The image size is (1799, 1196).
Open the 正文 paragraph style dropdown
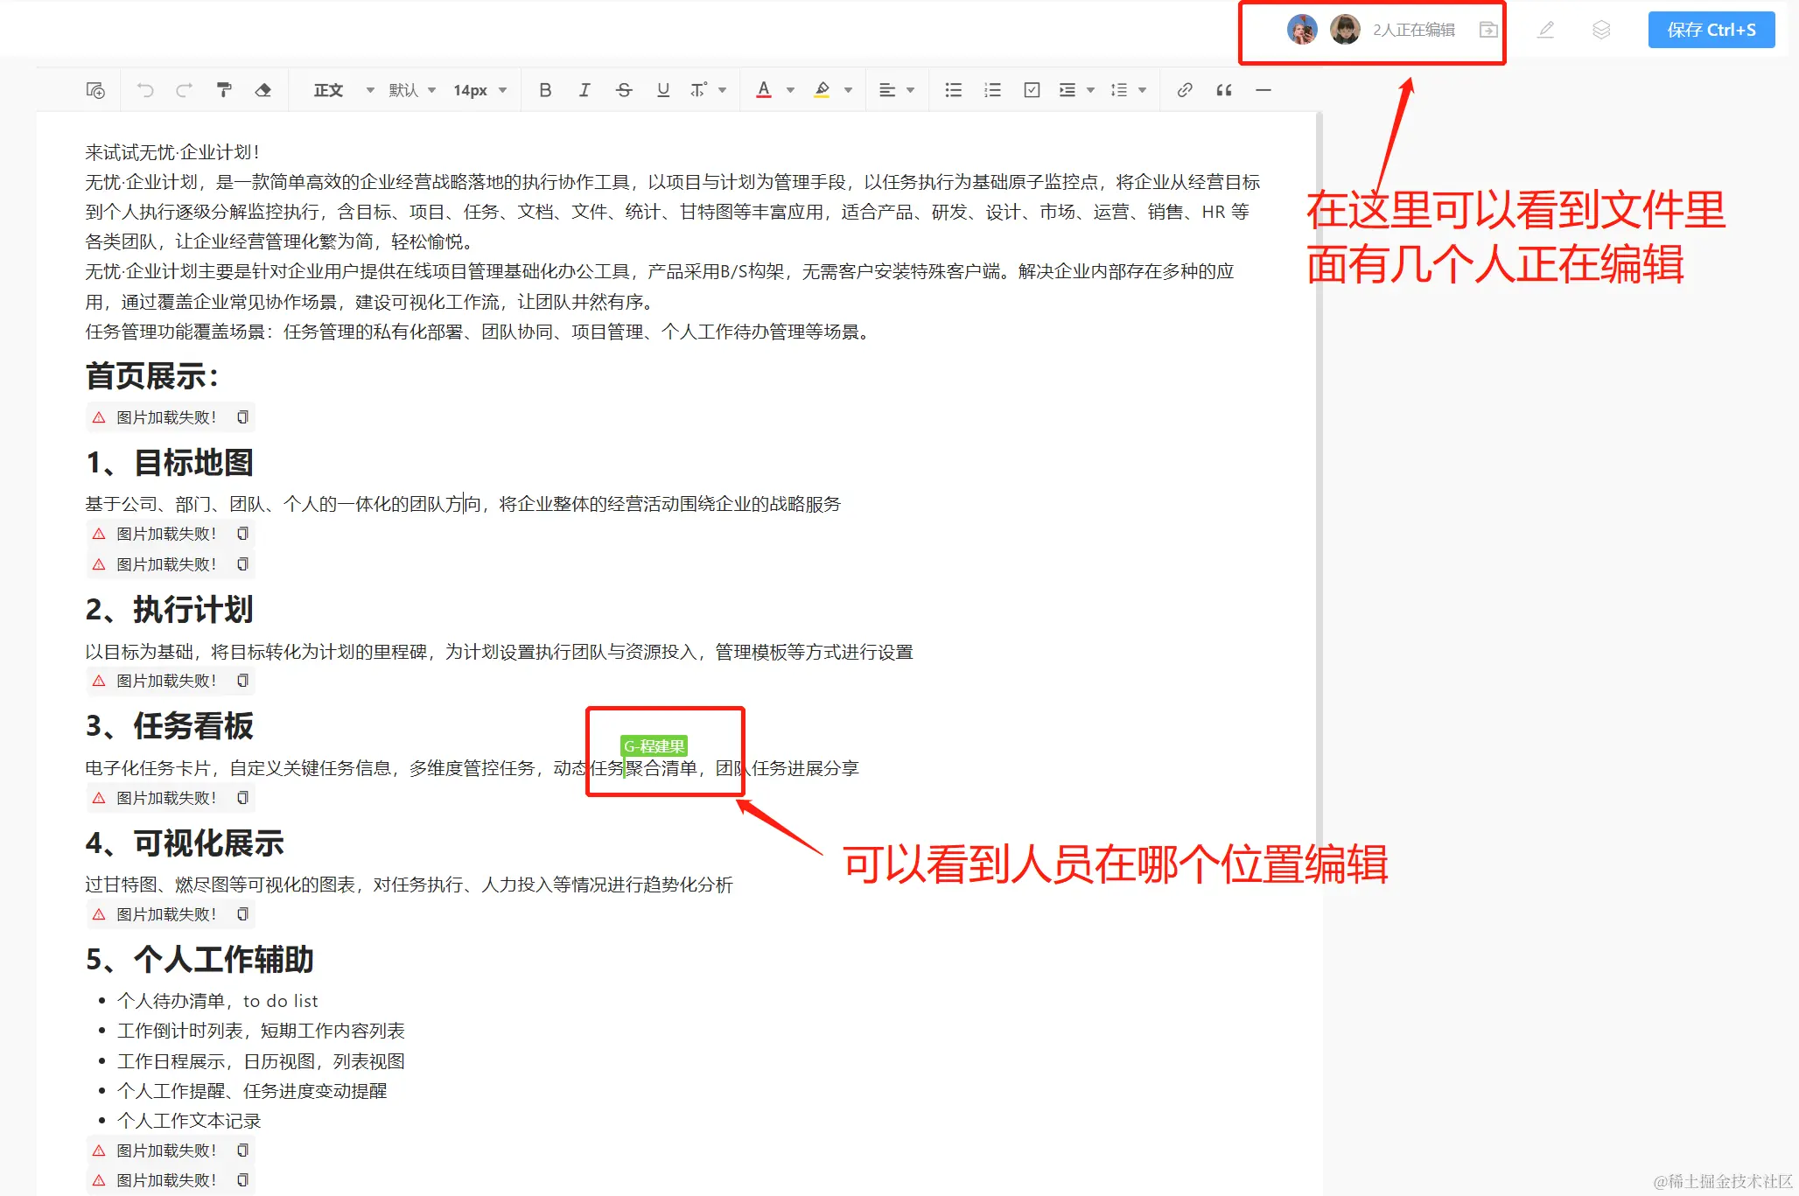coord(344,90)
